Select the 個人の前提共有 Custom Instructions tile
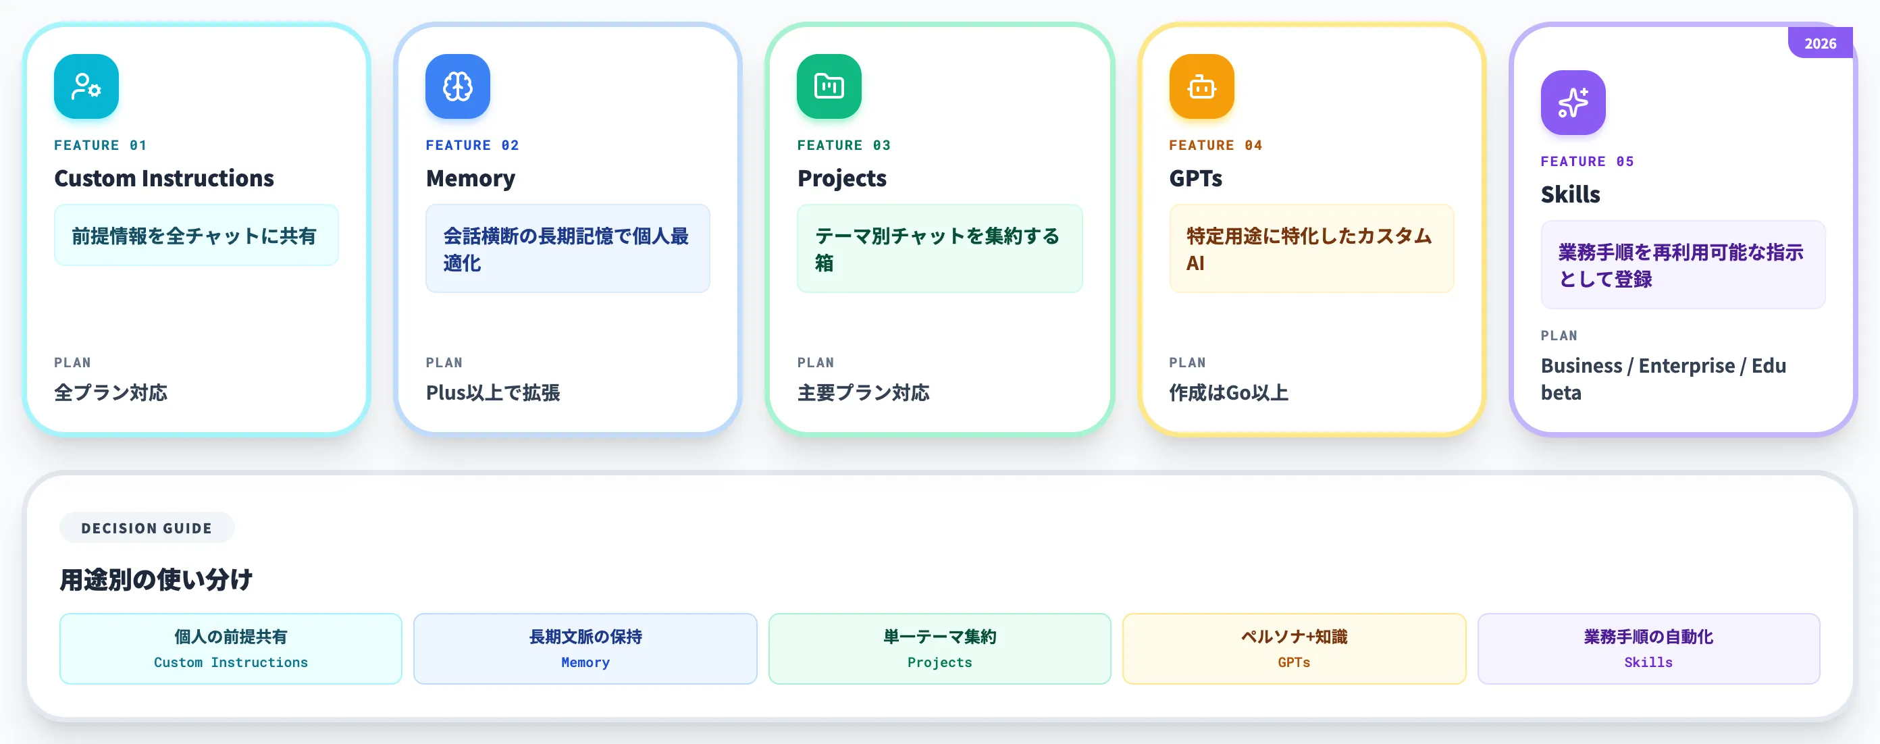1880x744 pixels. coord(231,648)
